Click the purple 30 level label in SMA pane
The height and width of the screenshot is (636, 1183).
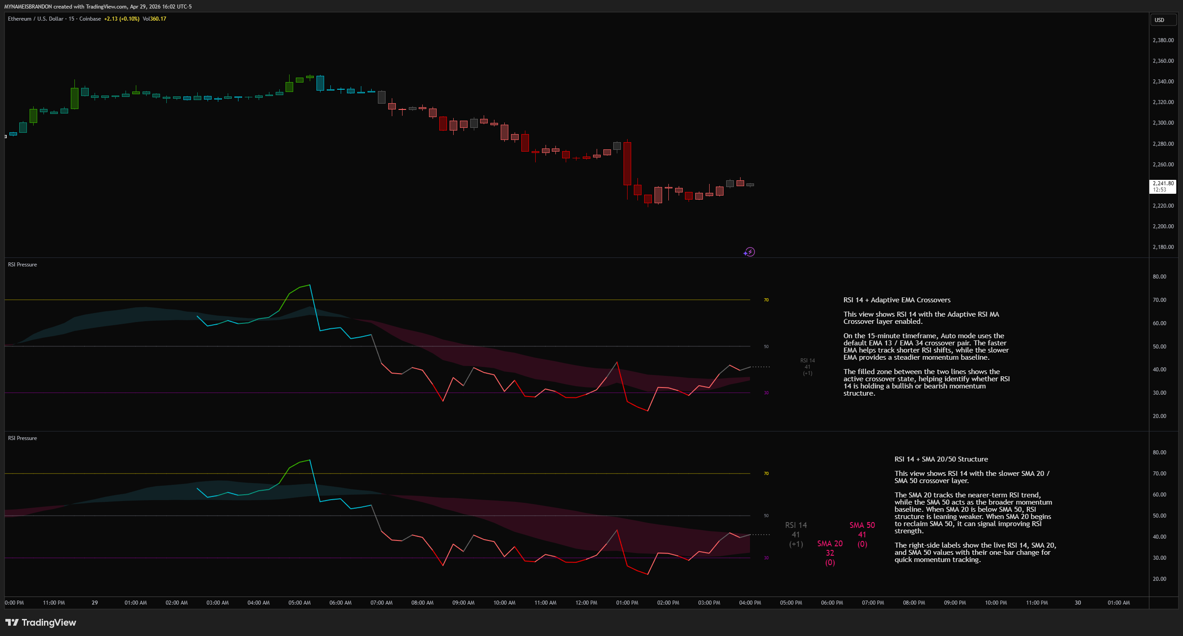pyautogui.click(x=766, y=558)
